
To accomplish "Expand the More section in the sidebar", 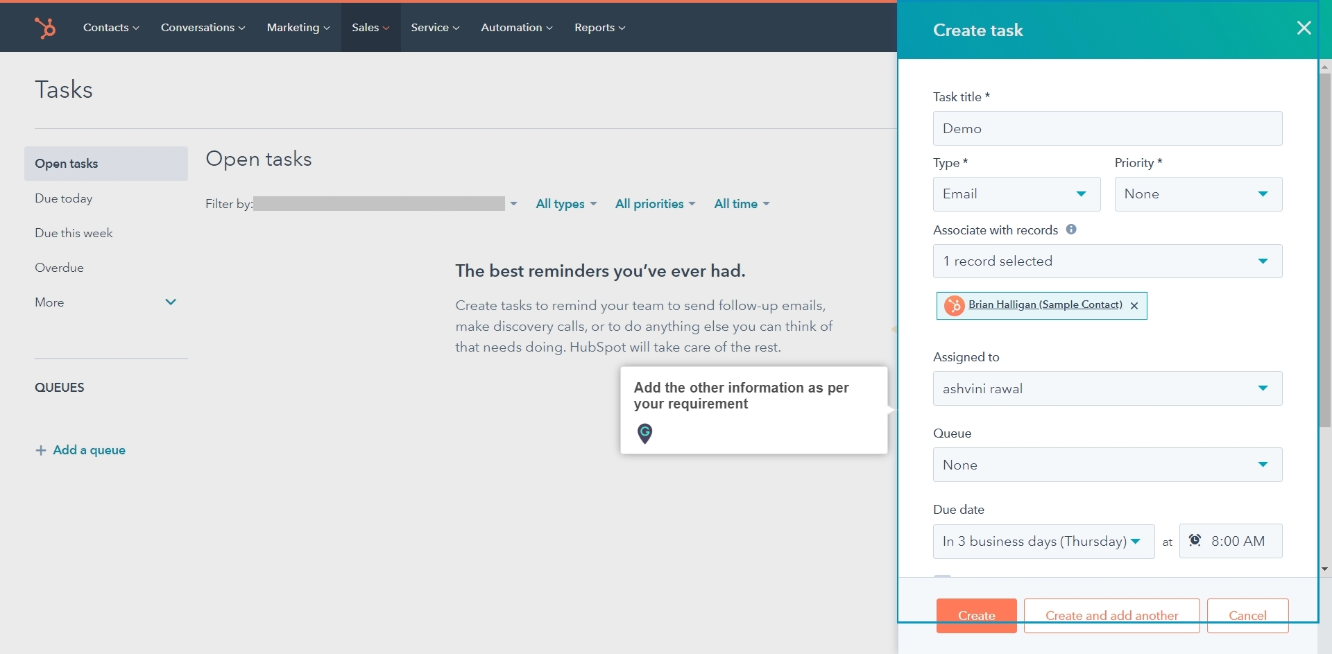I will 171,302.
